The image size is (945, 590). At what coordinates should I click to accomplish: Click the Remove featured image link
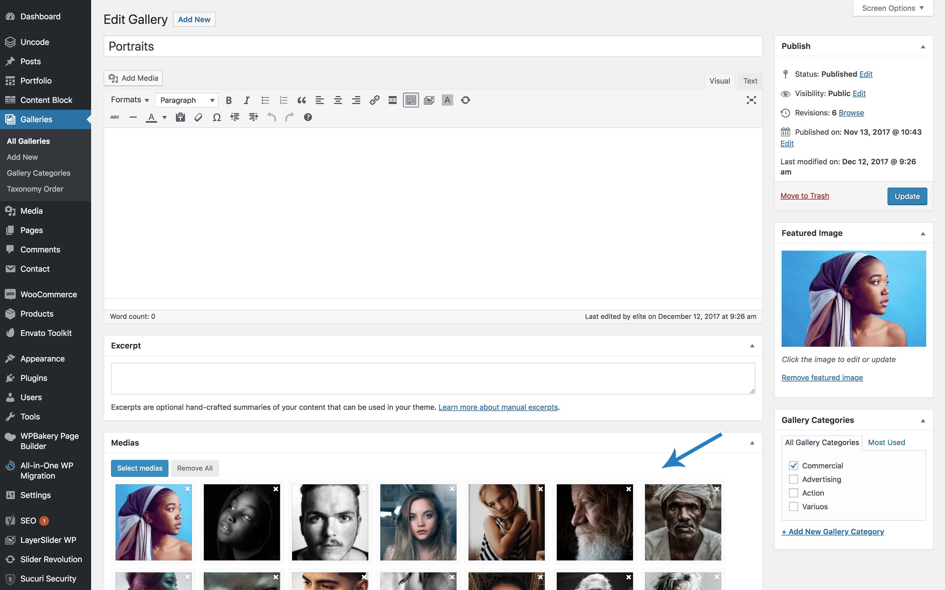tap(822, 378)
